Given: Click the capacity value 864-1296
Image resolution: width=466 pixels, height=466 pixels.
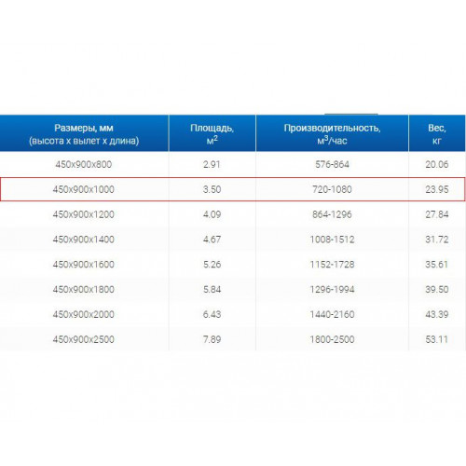Looking at the screenshot, I should point(332,214).
